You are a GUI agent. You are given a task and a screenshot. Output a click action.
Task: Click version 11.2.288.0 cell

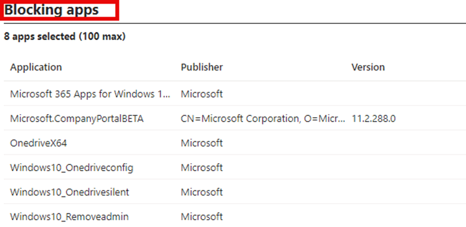coord(374,118)
